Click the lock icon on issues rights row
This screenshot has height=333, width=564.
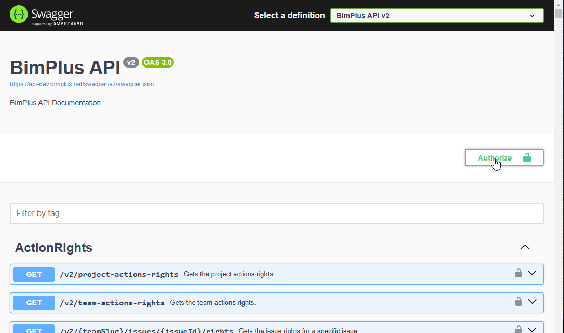(x=518, y=329)
